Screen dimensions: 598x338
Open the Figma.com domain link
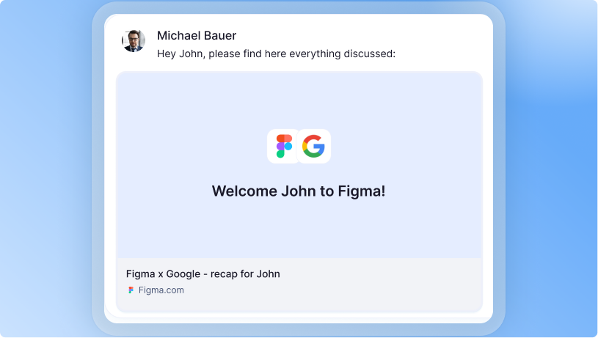click(161, 290)
